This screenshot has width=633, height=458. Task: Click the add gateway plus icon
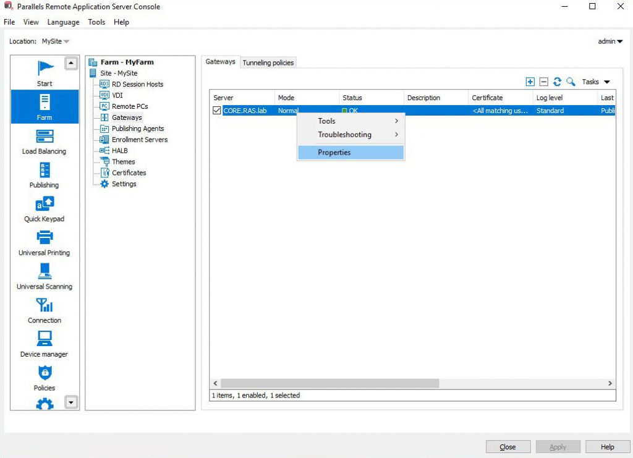pos(530,82)
